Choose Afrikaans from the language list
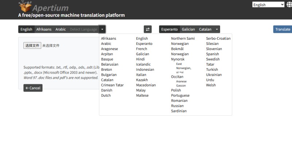The height and width of the screenshot is (163, 292). click(108, 38)
